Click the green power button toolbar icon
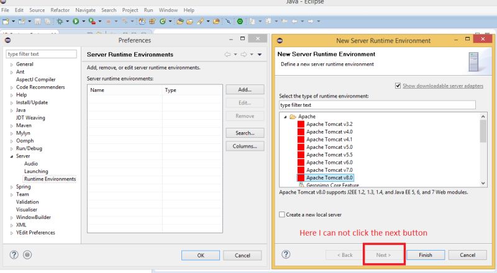Image resolution: width=497 pixels, height=273 pixels. click(240, 21)
